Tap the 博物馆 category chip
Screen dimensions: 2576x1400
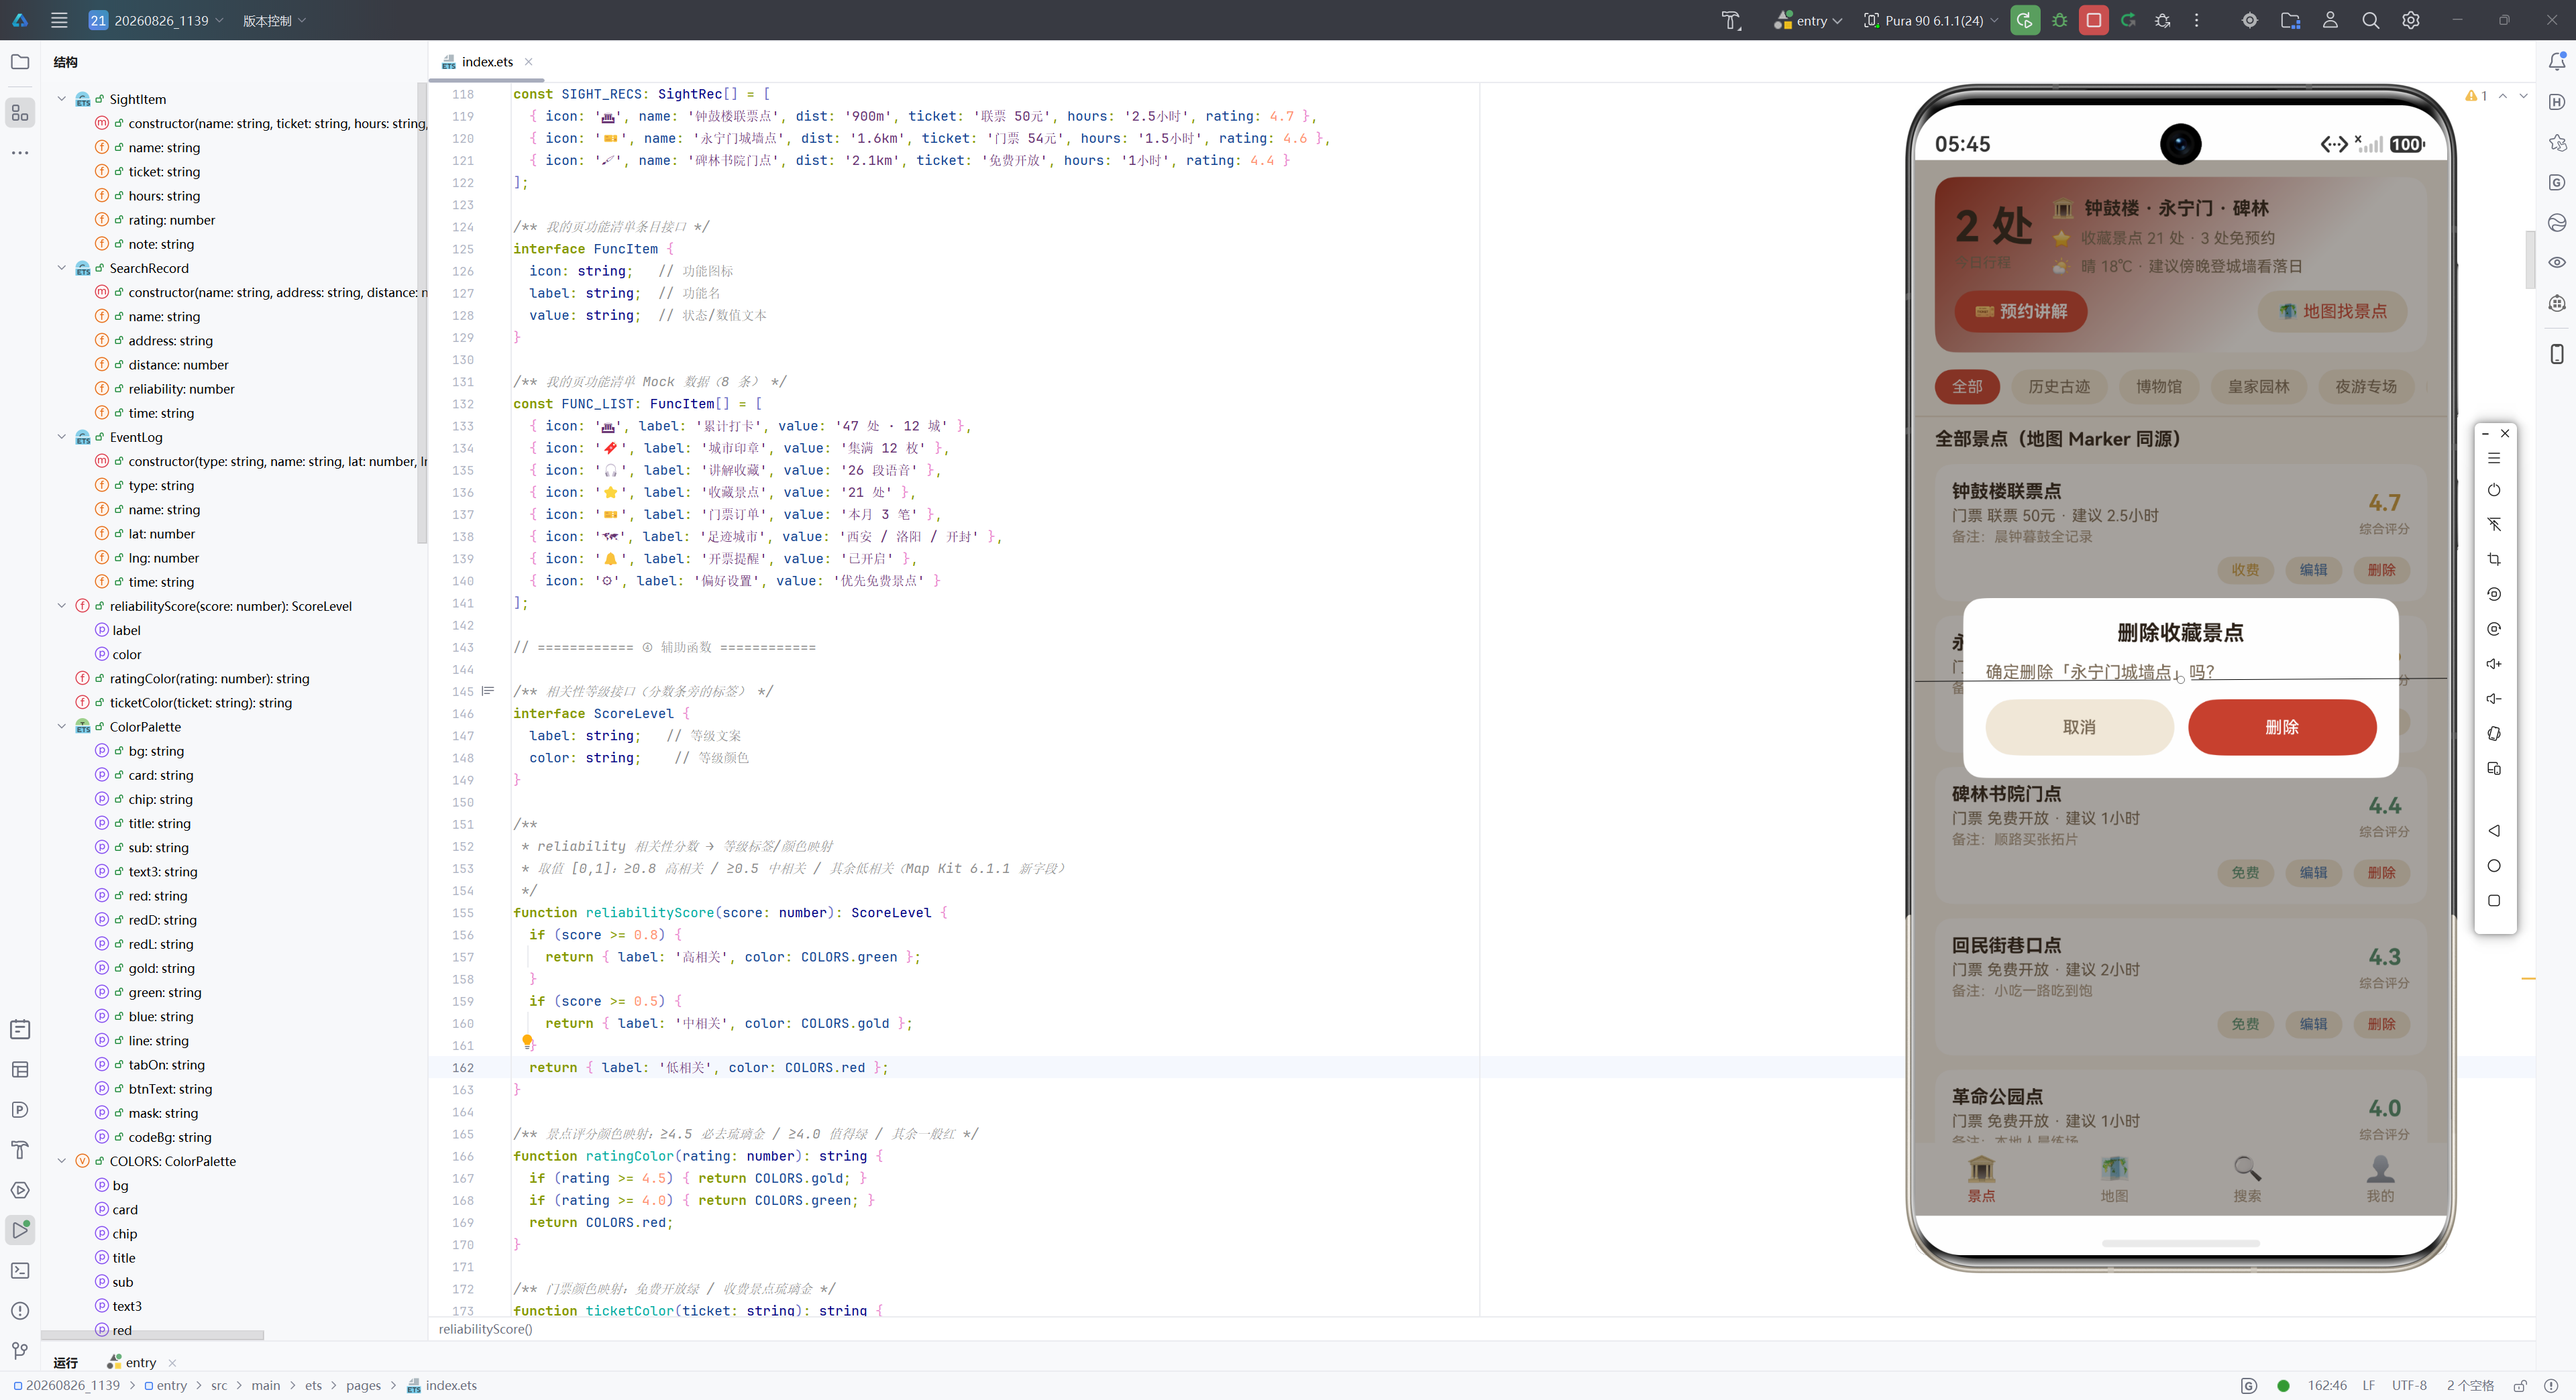click(2159, 387)
